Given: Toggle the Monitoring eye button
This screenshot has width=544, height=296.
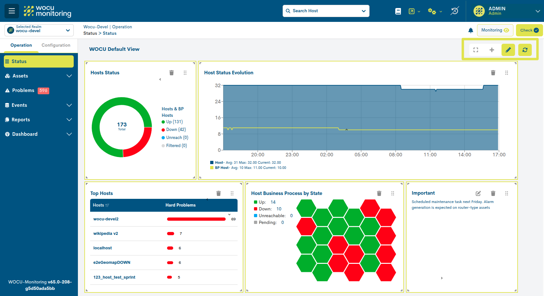Looking at the screenshot, I should (495, 30).
